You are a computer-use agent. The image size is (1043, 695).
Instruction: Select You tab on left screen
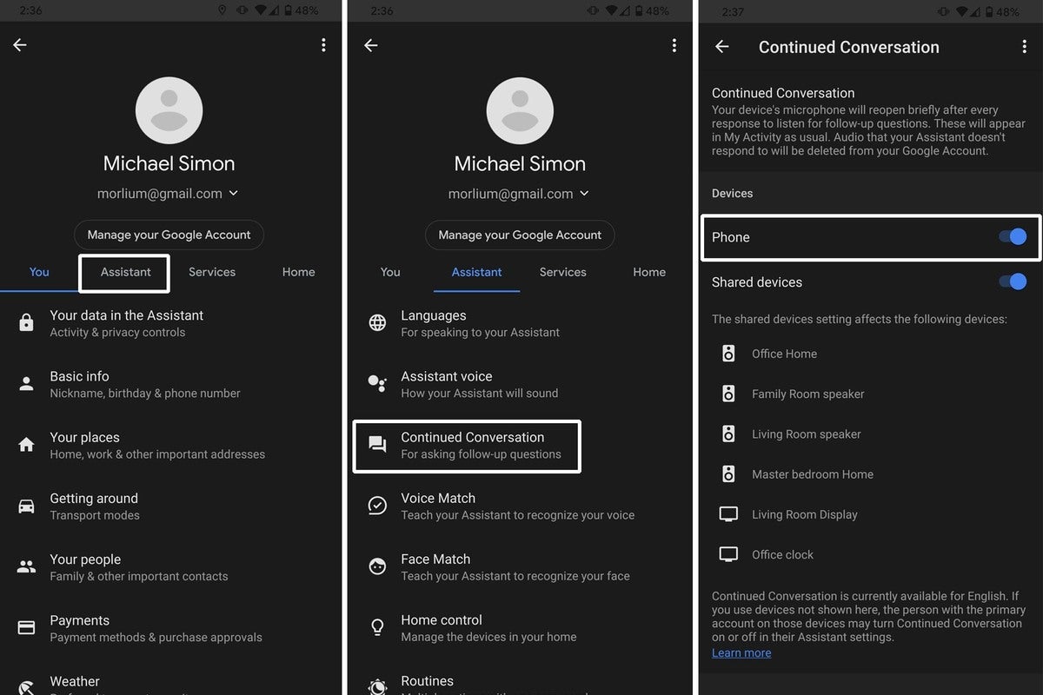pyautogui.click(x=39, y=272)
